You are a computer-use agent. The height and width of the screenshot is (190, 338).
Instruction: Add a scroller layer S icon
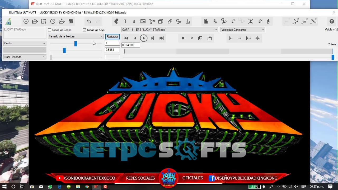(134, 22)
